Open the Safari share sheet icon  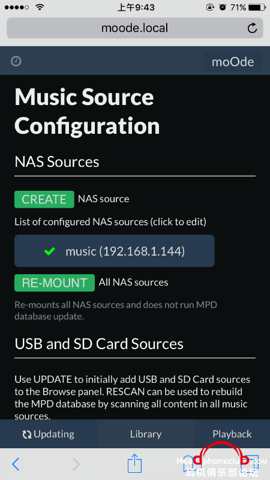(134, 463)
